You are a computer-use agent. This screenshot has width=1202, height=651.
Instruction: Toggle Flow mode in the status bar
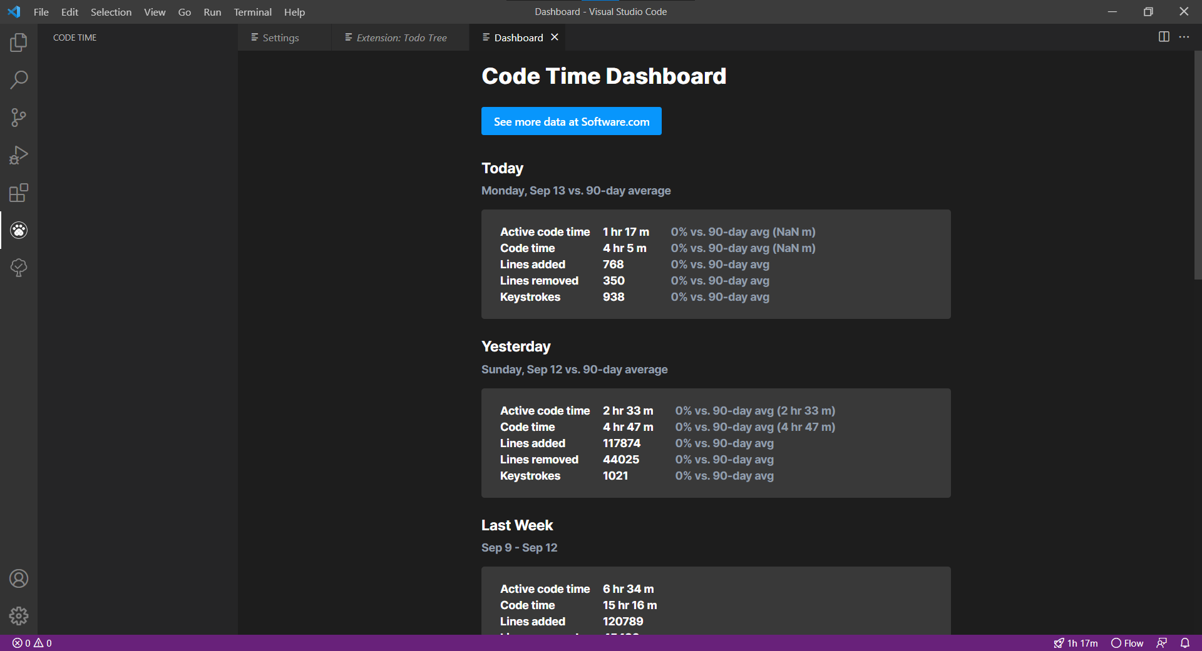coord(1127,643)
